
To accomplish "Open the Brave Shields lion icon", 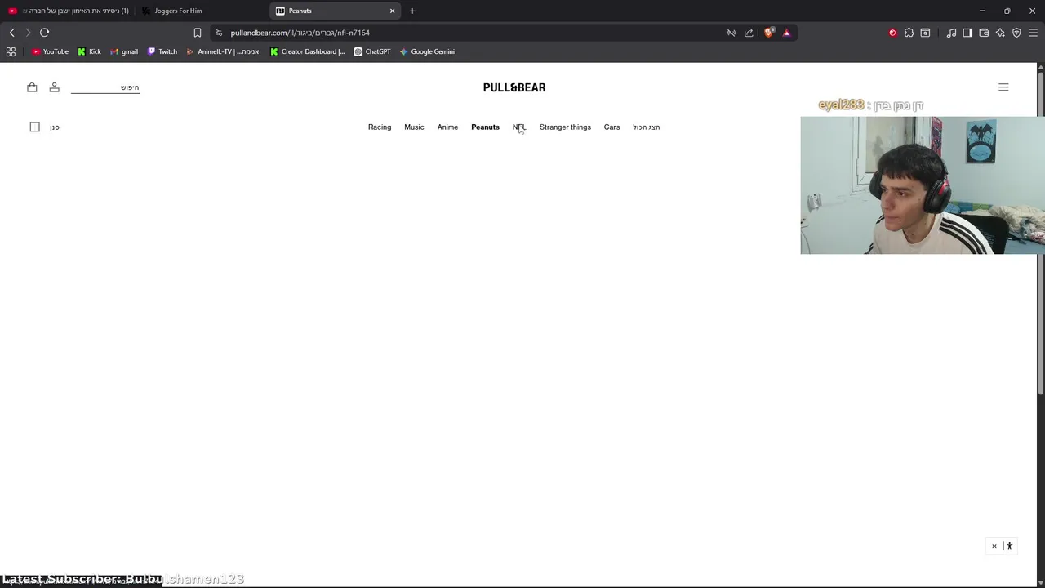I will tap(769, 33).
